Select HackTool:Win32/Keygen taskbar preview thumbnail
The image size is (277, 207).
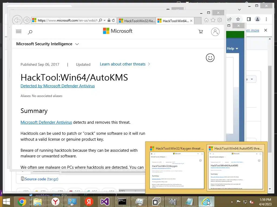click(x=177, y=167)
